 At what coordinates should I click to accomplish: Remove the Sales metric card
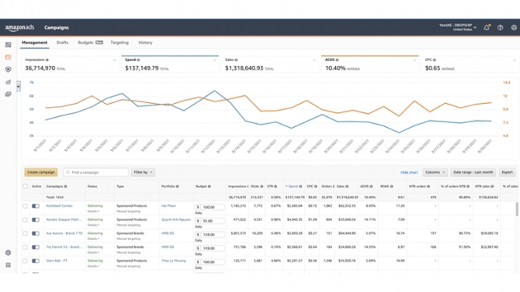pyautogui.click(x=314, y=60)
